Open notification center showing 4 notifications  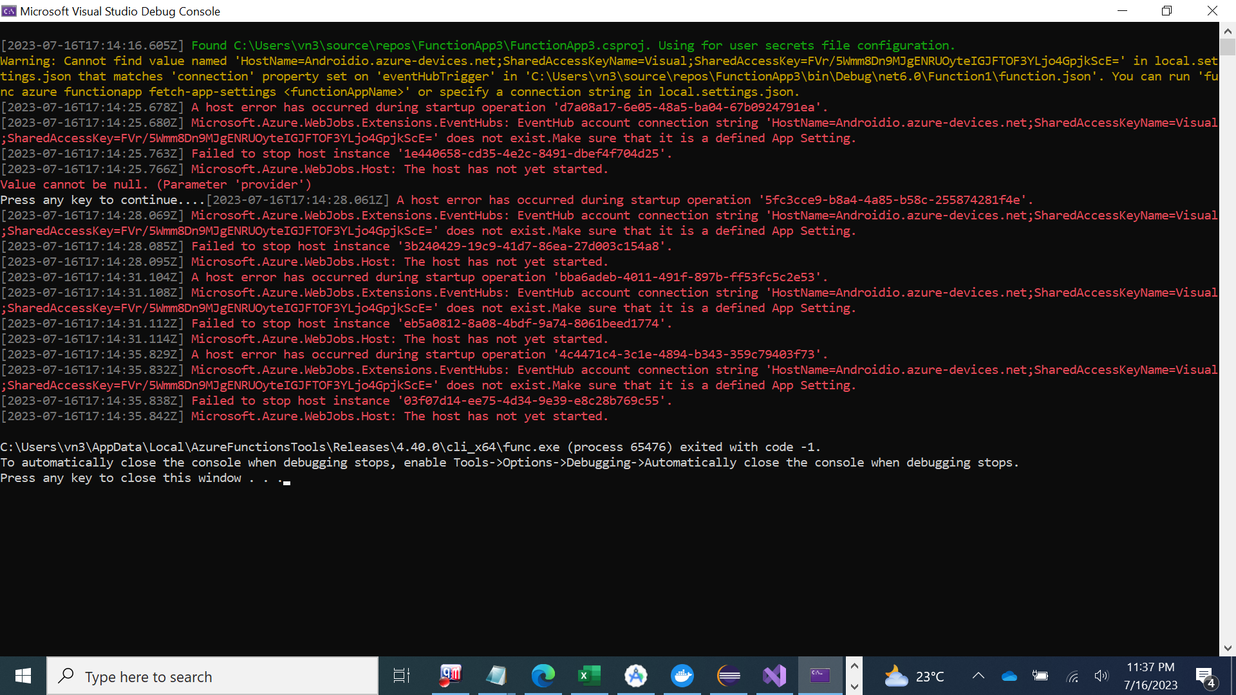[1205, 676]
